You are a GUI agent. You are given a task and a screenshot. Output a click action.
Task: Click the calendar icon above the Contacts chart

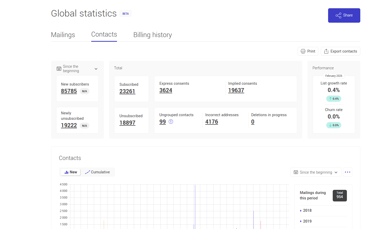pos(296,172)
